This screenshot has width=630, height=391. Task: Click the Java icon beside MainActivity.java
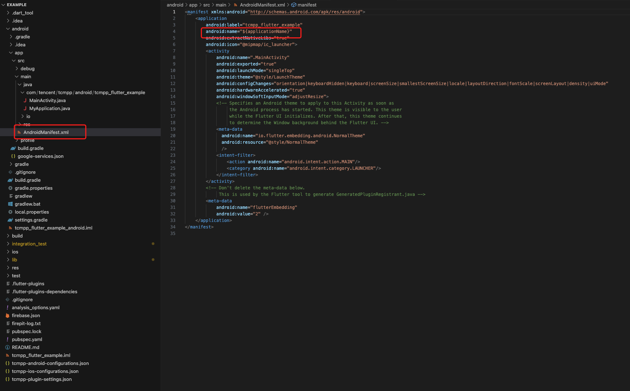click(25, 100)
